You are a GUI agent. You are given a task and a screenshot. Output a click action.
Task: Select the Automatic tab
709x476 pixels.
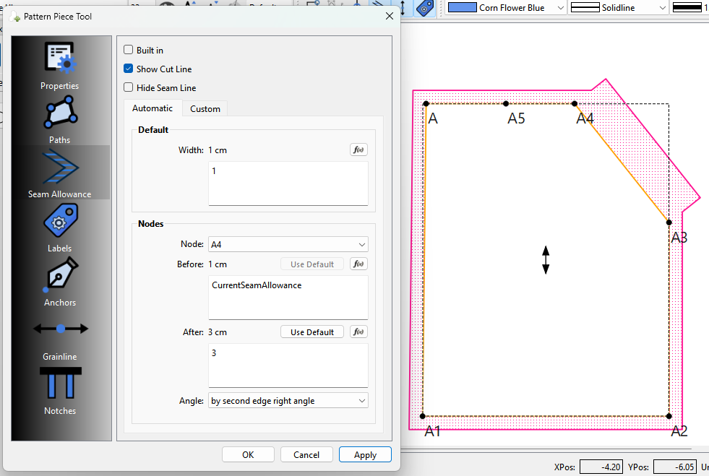152,108
